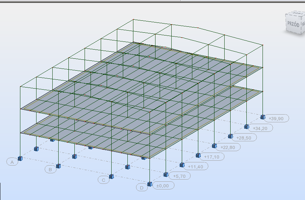Click the +5,70 grid label
Screen dimensions: 305x200
[179, 176]
